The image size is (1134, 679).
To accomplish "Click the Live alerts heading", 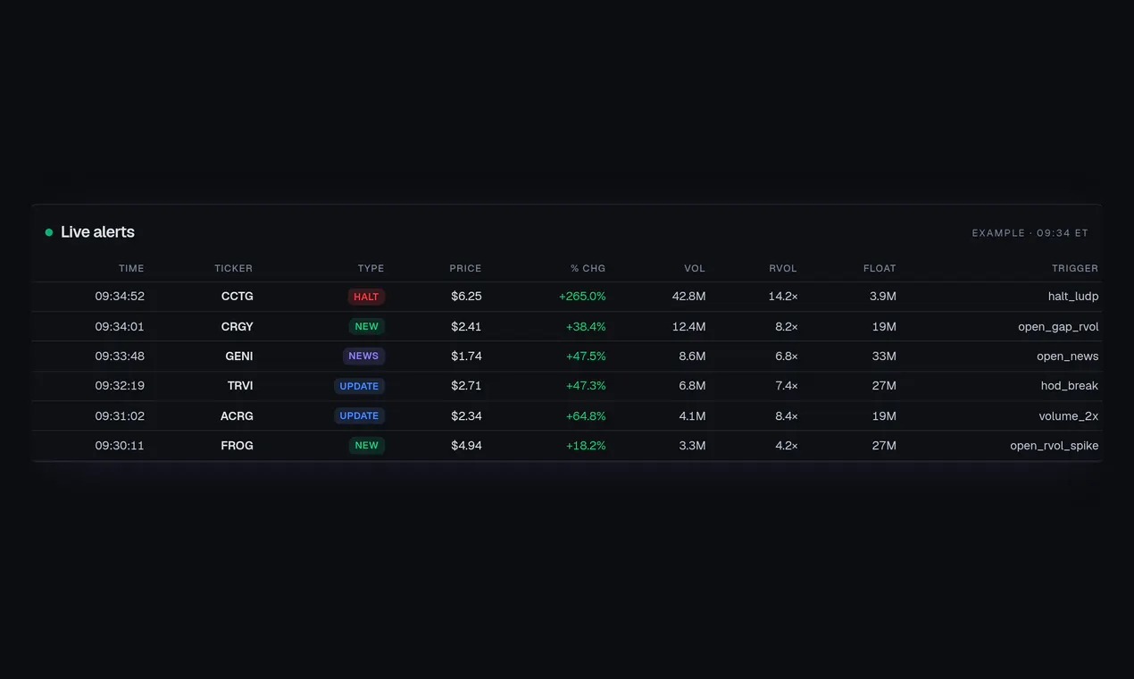I will (97, 232).
